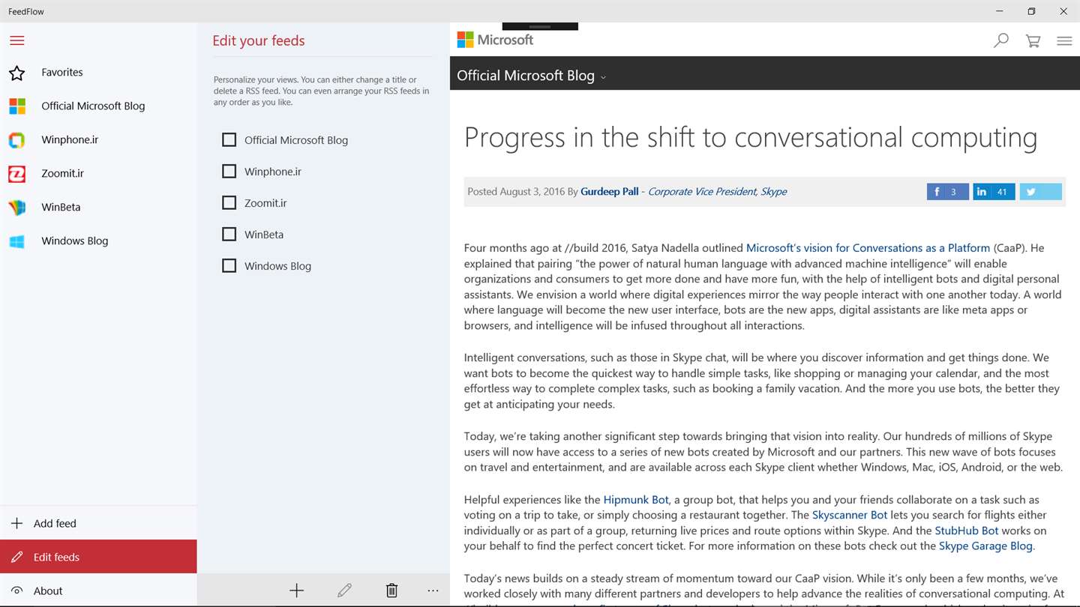This screenshot has width=1080, height=607.
Task: Open the search magnifier on Microsoft page
Action: point(1000,40)
